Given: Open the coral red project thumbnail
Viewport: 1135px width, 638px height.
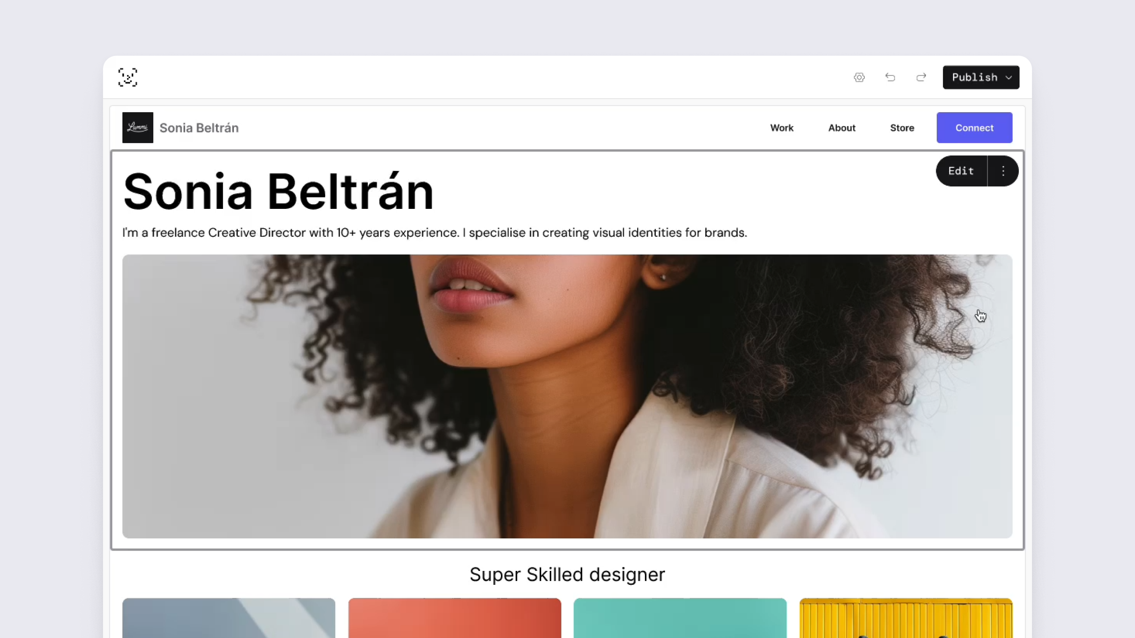Looking at the screenshot, I should pyautogui.click(x=454, y=618).
